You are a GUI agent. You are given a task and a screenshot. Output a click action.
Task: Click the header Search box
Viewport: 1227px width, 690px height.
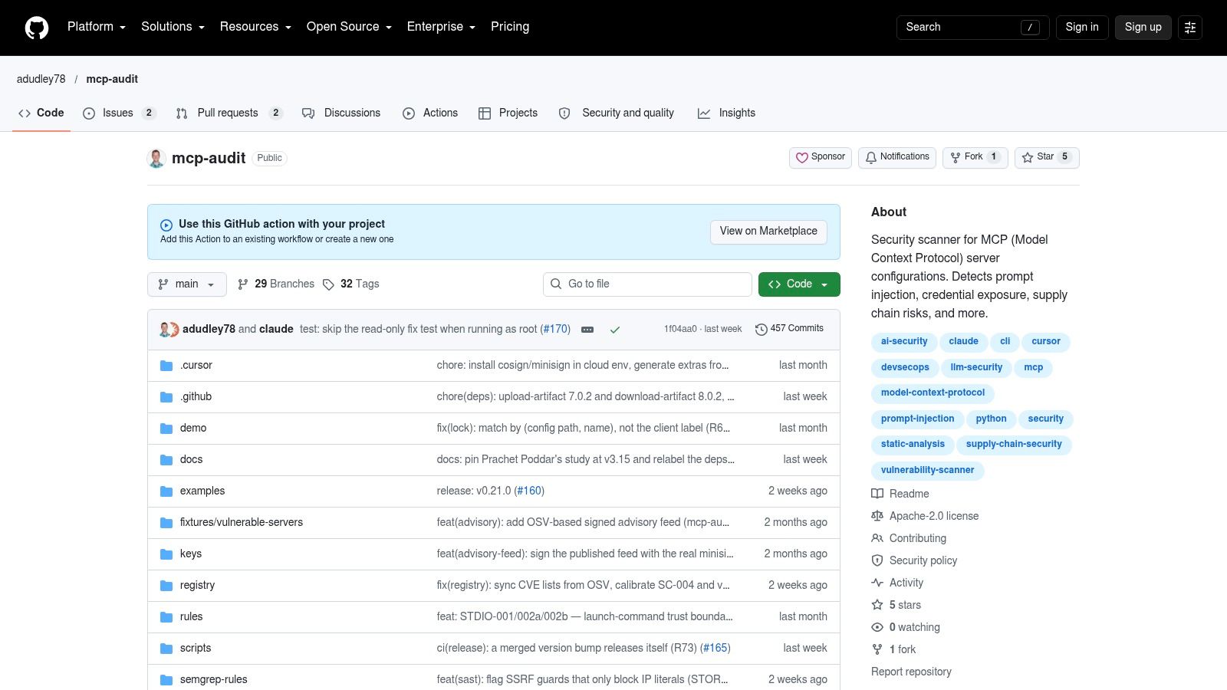972,28
